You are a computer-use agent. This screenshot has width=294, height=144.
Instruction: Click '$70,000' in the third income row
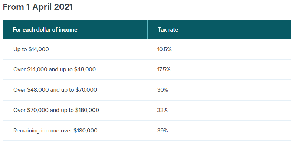click(86, 89)
